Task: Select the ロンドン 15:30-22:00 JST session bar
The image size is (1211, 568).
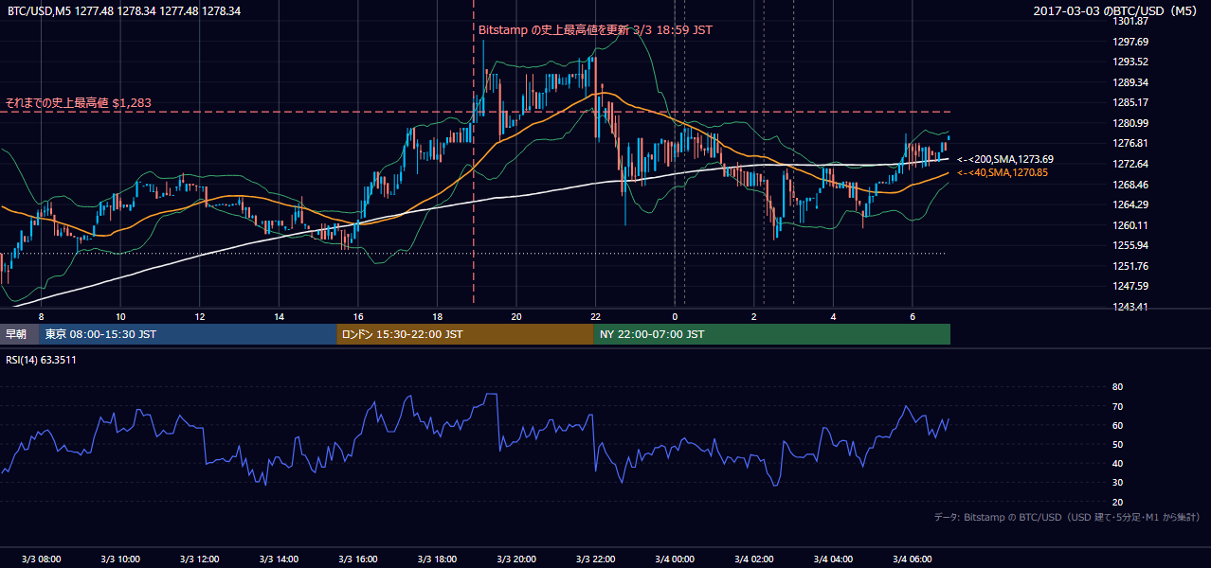Action: [x=464, y=334]
